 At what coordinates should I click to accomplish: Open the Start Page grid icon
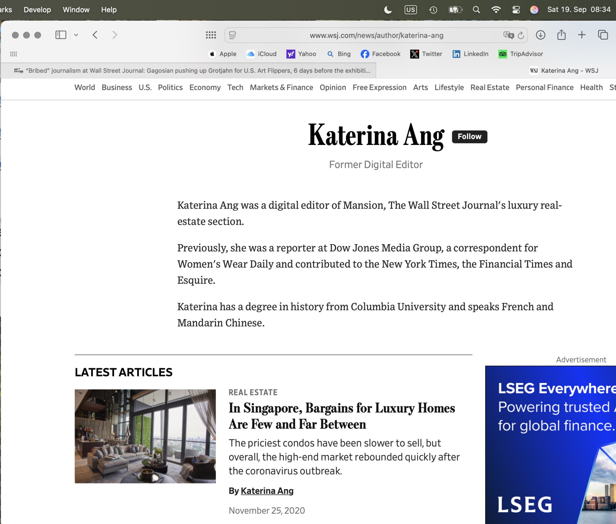pyautogui.click(x=211, y=35)
